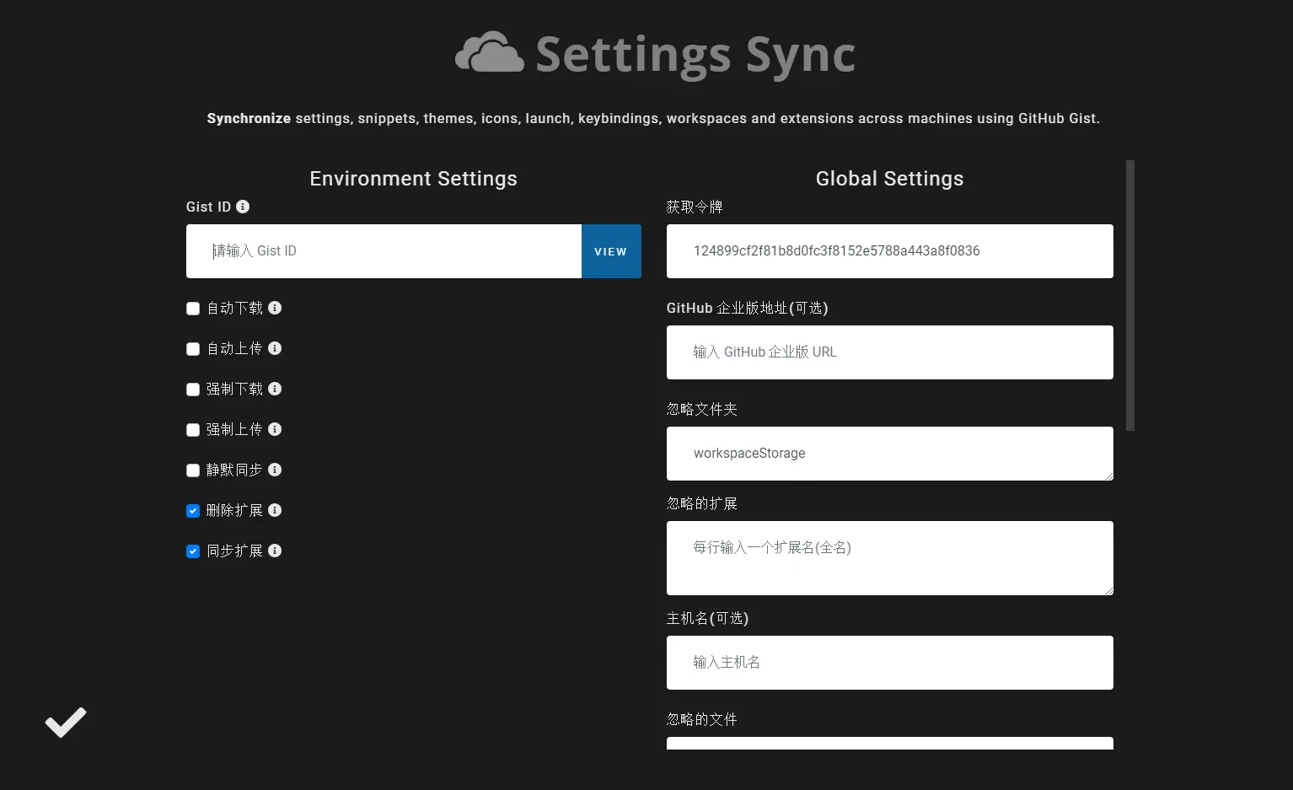Image resolution: width=1293 pixels, height=790 pixels.
Task: Click the Settings Sync cloud logo
Action: (x=490, y=53)
